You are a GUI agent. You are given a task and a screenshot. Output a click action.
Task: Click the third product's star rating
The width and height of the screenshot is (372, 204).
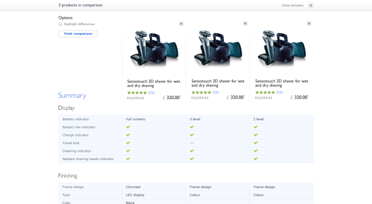coord(265,92)
